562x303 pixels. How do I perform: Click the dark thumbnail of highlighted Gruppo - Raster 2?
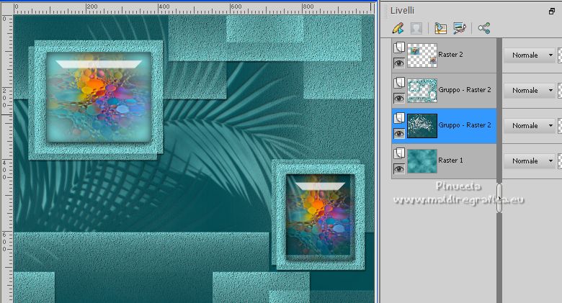422,126
